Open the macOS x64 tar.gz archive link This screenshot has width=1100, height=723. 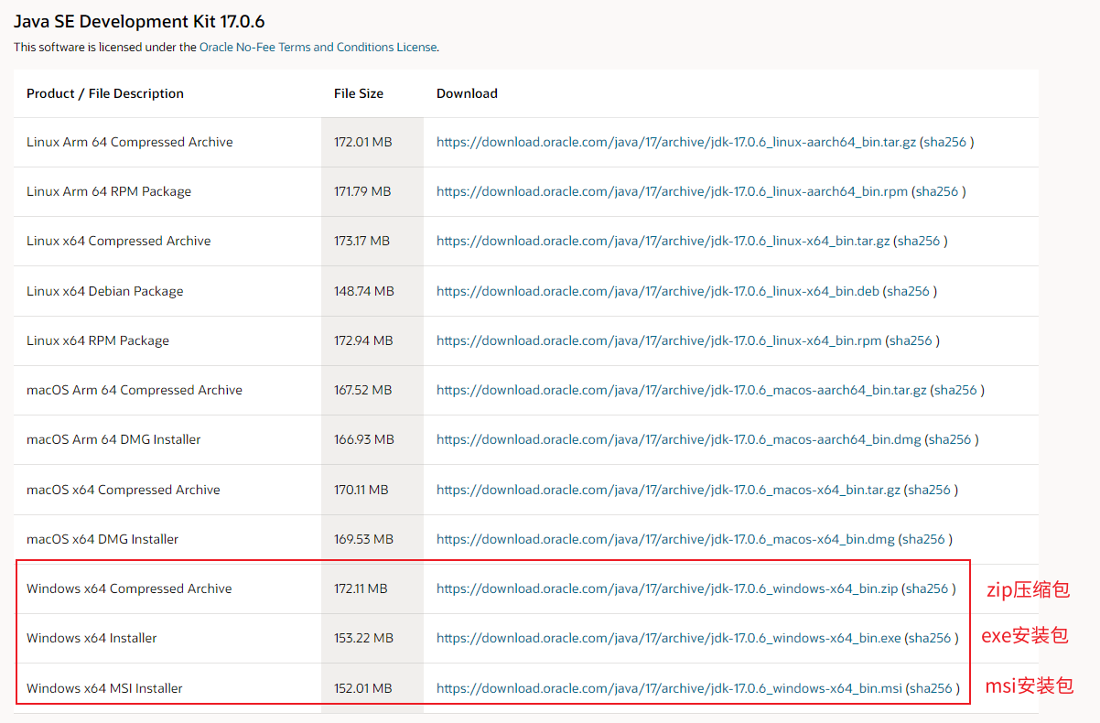click(668, 490)
